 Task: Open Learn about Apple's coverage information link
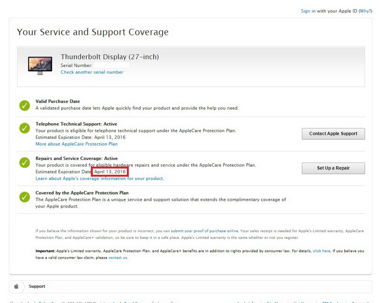[100, 179]
